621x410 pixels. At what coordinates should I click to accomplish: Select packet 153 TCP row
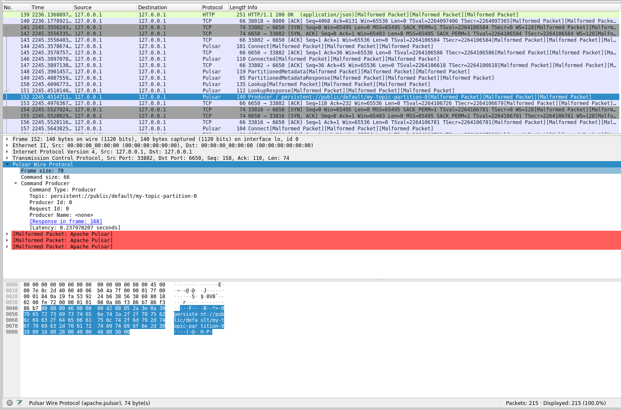311,103
